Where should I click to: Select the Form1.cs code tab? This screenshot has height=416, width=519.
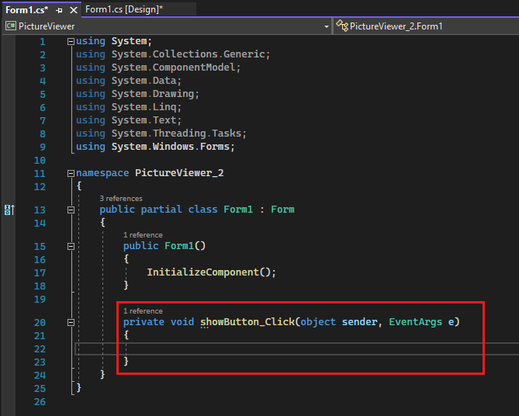[x=26, y=9]
